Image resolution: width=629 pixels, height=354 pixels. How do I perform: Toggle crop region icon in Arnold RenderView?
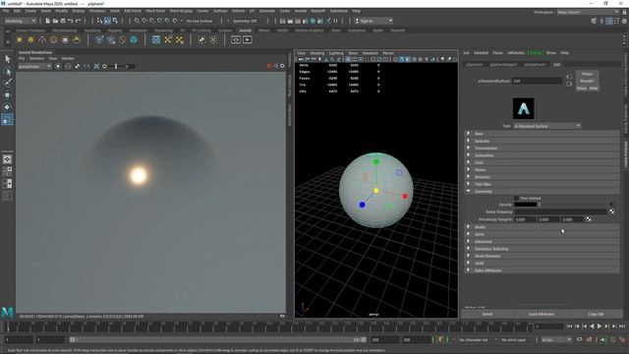96,66
